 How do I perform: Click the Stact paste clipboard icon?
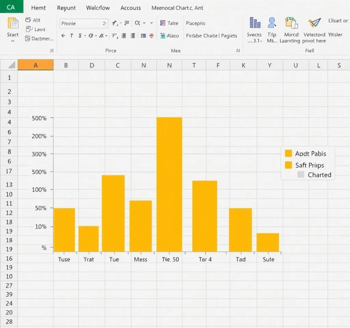(13, 23)
